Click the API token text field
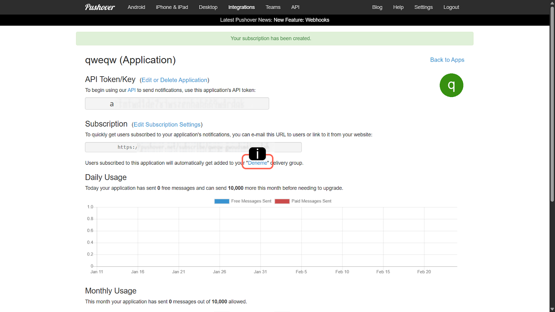 (x=177, y=104)
